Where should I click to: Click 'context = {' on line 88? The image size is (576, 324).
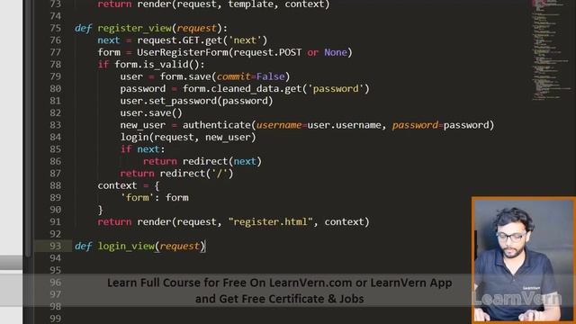point(128,186)
